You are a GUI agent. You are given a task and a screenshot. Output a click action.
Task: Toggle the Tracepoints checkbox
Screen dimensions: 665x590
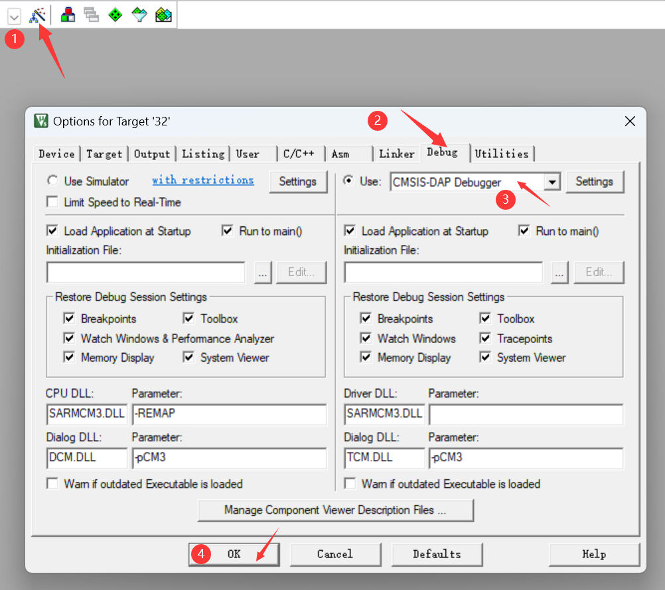tap(485, 338)
